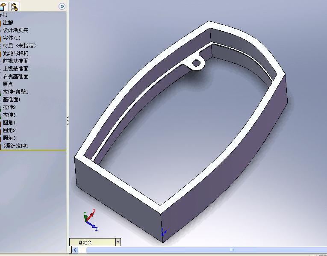Select 原点 in feature tree
The image size is (327, 256).
point(8,84)
